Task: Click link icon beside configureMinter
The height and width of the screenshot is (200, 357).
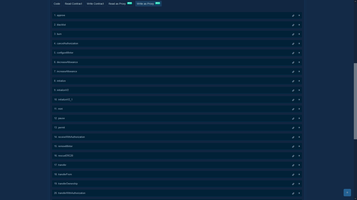Action: 293,53
